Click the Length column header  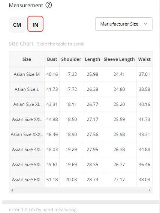(93, 59)
